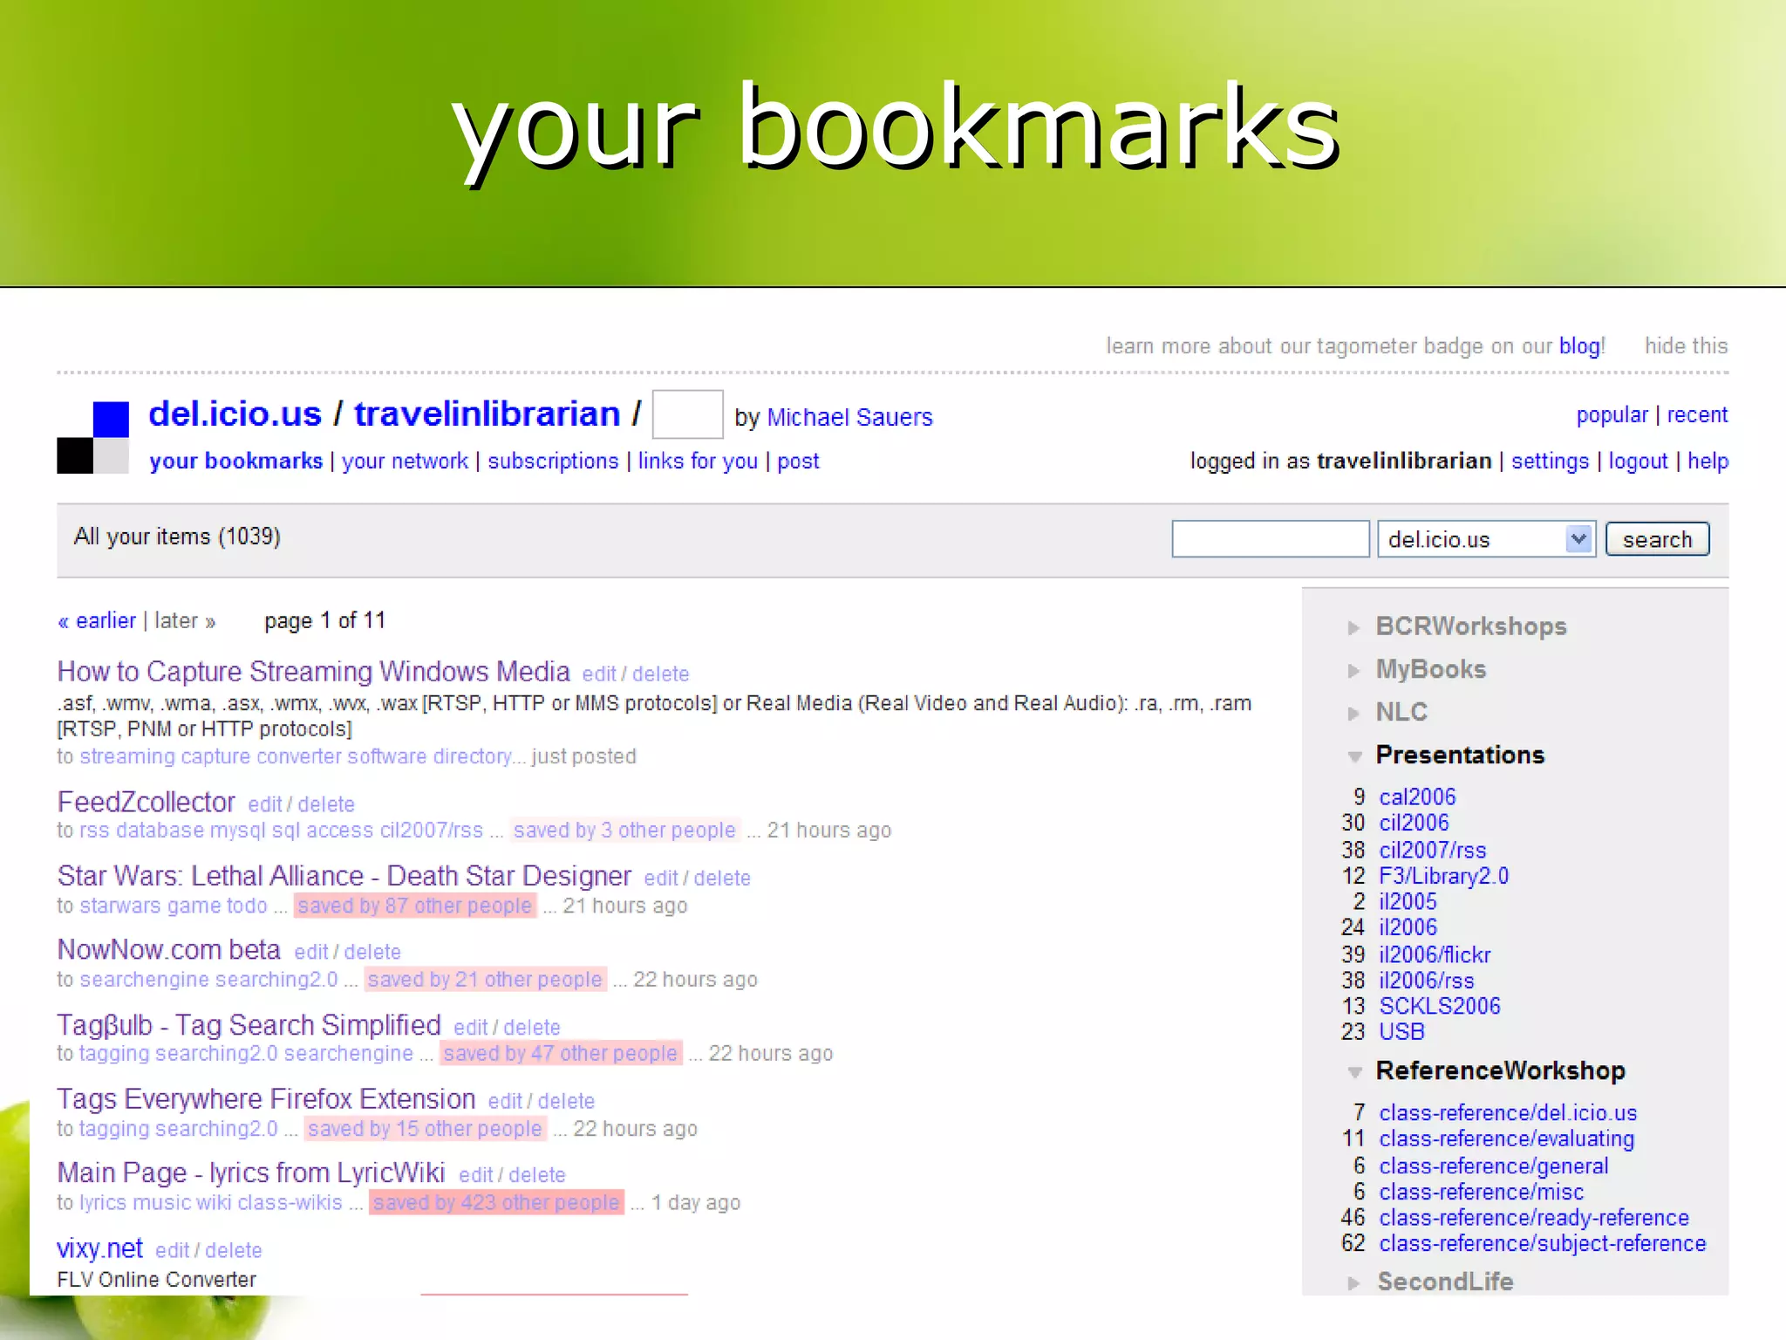Click the travelinlibrarian title link
1786x1340 pixels.
487,414
